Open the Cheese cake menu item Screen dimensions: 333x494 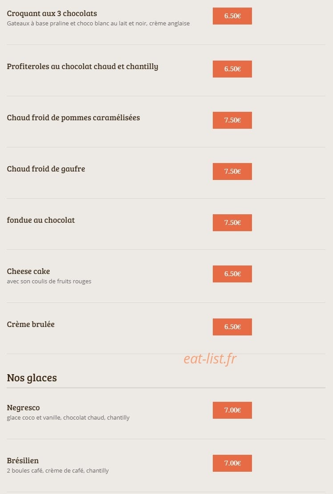point(28,271)
